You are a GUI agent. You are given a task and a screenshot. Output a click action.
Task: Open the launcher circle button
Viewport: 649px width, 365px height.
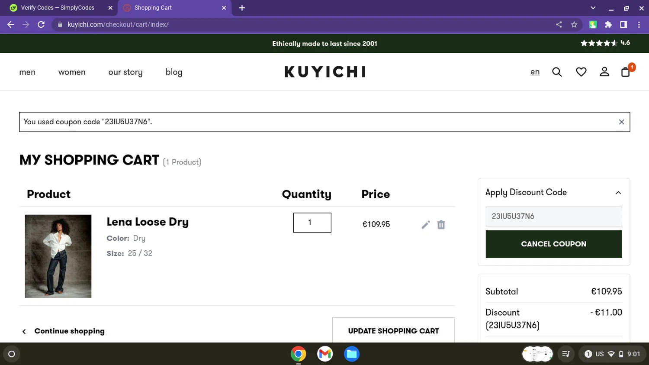tap(12, 354)
